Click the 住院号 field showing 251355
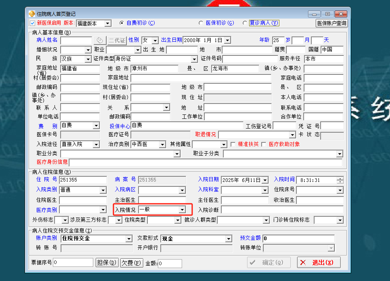390x281 pixels. [83, 180]
